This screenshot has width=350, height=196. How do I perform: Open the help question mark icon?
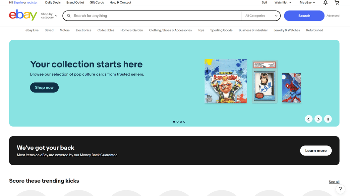pos(340,189)
